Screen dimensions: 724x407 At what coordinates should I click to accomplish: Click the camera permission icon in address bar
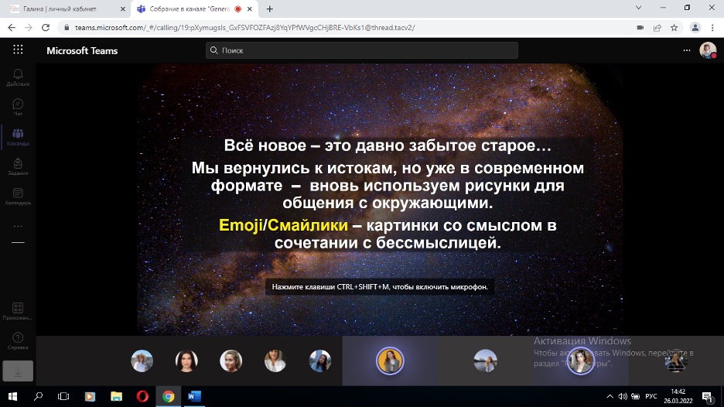pyautogui.click(x=640, y=27)
